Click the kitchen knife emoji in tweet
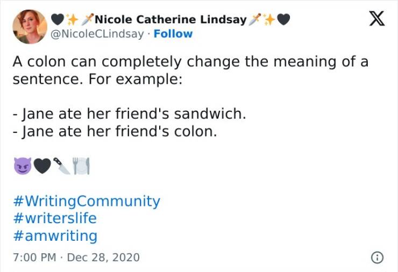 pyautogui.click(x=62, y=167)
